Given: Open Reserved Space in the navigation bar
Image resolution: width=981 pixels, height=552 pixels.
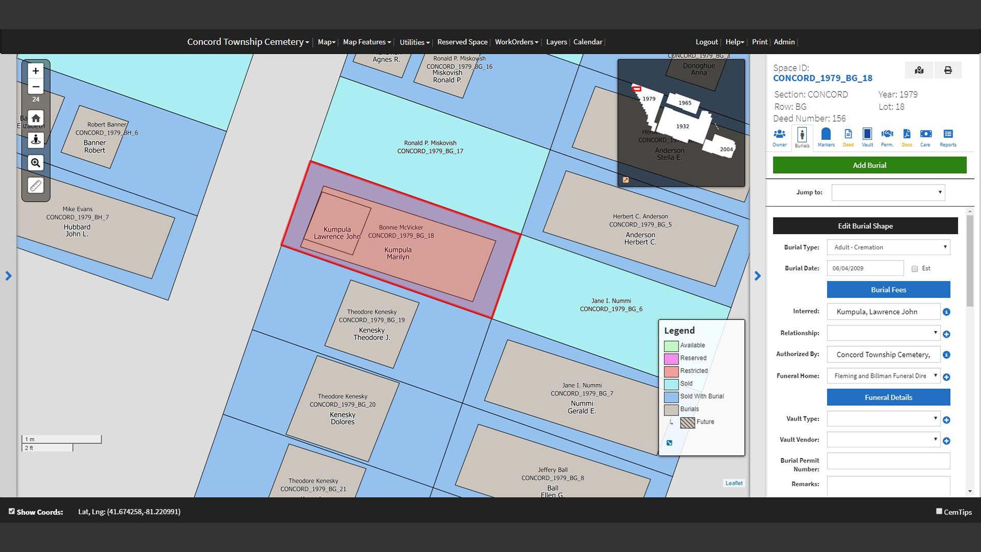Looking at the screenshot, I should tap(462, 42).
